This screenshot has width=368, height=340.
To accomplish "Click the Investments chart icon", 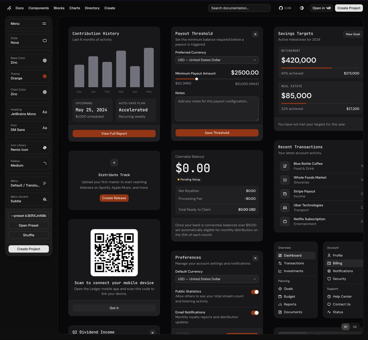I will [280, 271].
